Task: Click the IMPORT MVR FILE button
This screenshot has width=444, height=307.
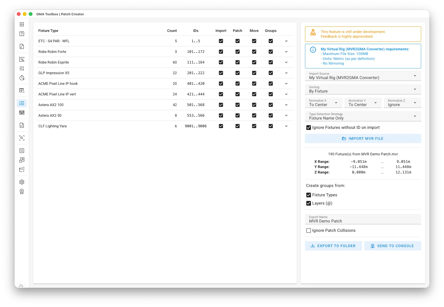Action: 363,138
